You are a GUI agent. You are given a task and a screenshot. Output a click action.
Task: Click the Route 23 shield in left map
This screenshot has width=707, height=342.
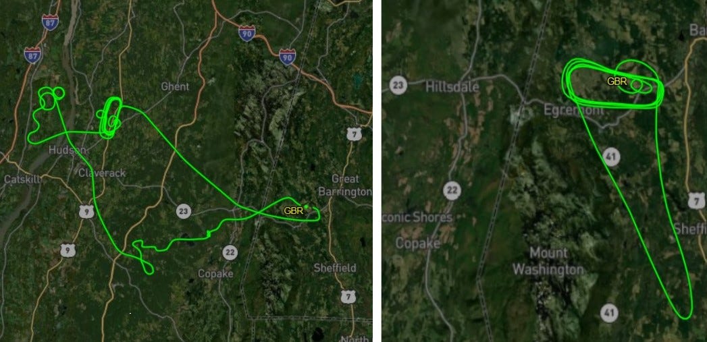coord(183,211)
